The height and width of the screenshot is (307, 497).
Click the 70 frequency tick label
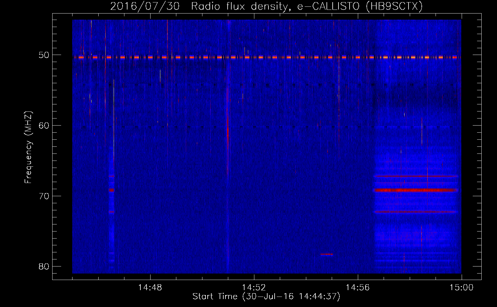point(44,196)
